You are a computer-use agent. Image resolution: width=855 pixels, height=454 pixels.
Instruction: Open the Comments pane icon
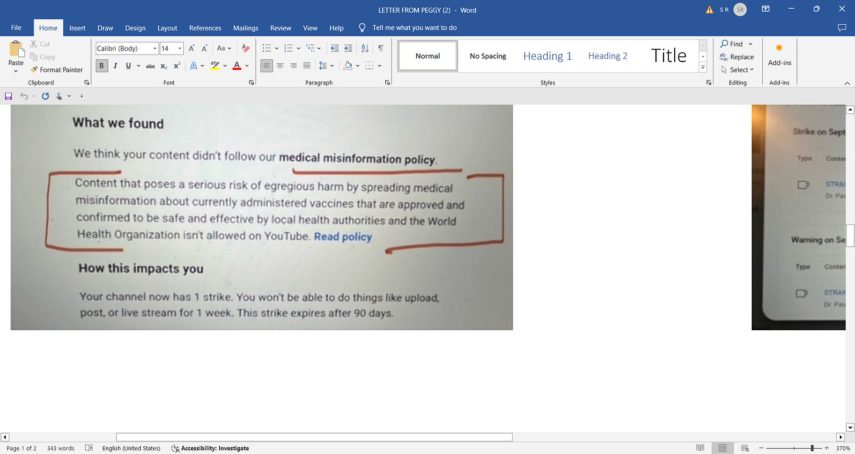[842, 28]
